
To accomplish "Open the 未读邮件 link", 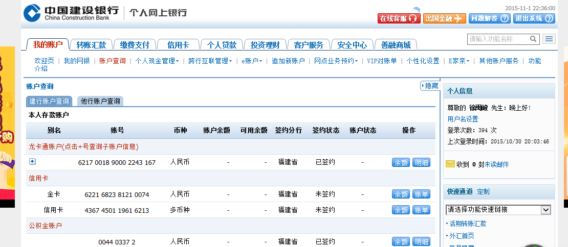I will point(496,164).
